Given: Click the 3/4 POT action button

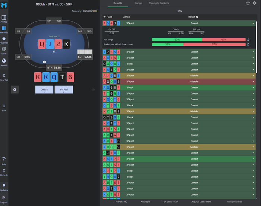Looking at the screenshot, I should click(64, 90).
